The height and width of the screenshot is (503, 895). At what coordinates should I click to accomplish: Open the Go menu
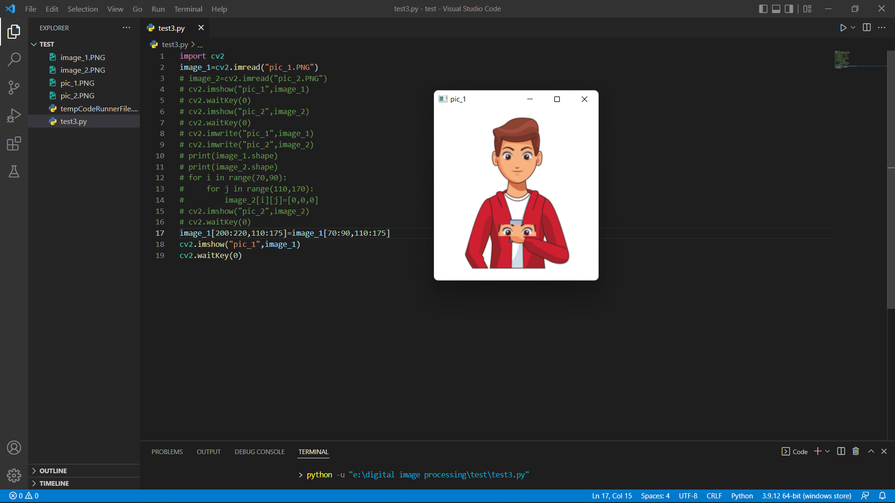(137, 9)
